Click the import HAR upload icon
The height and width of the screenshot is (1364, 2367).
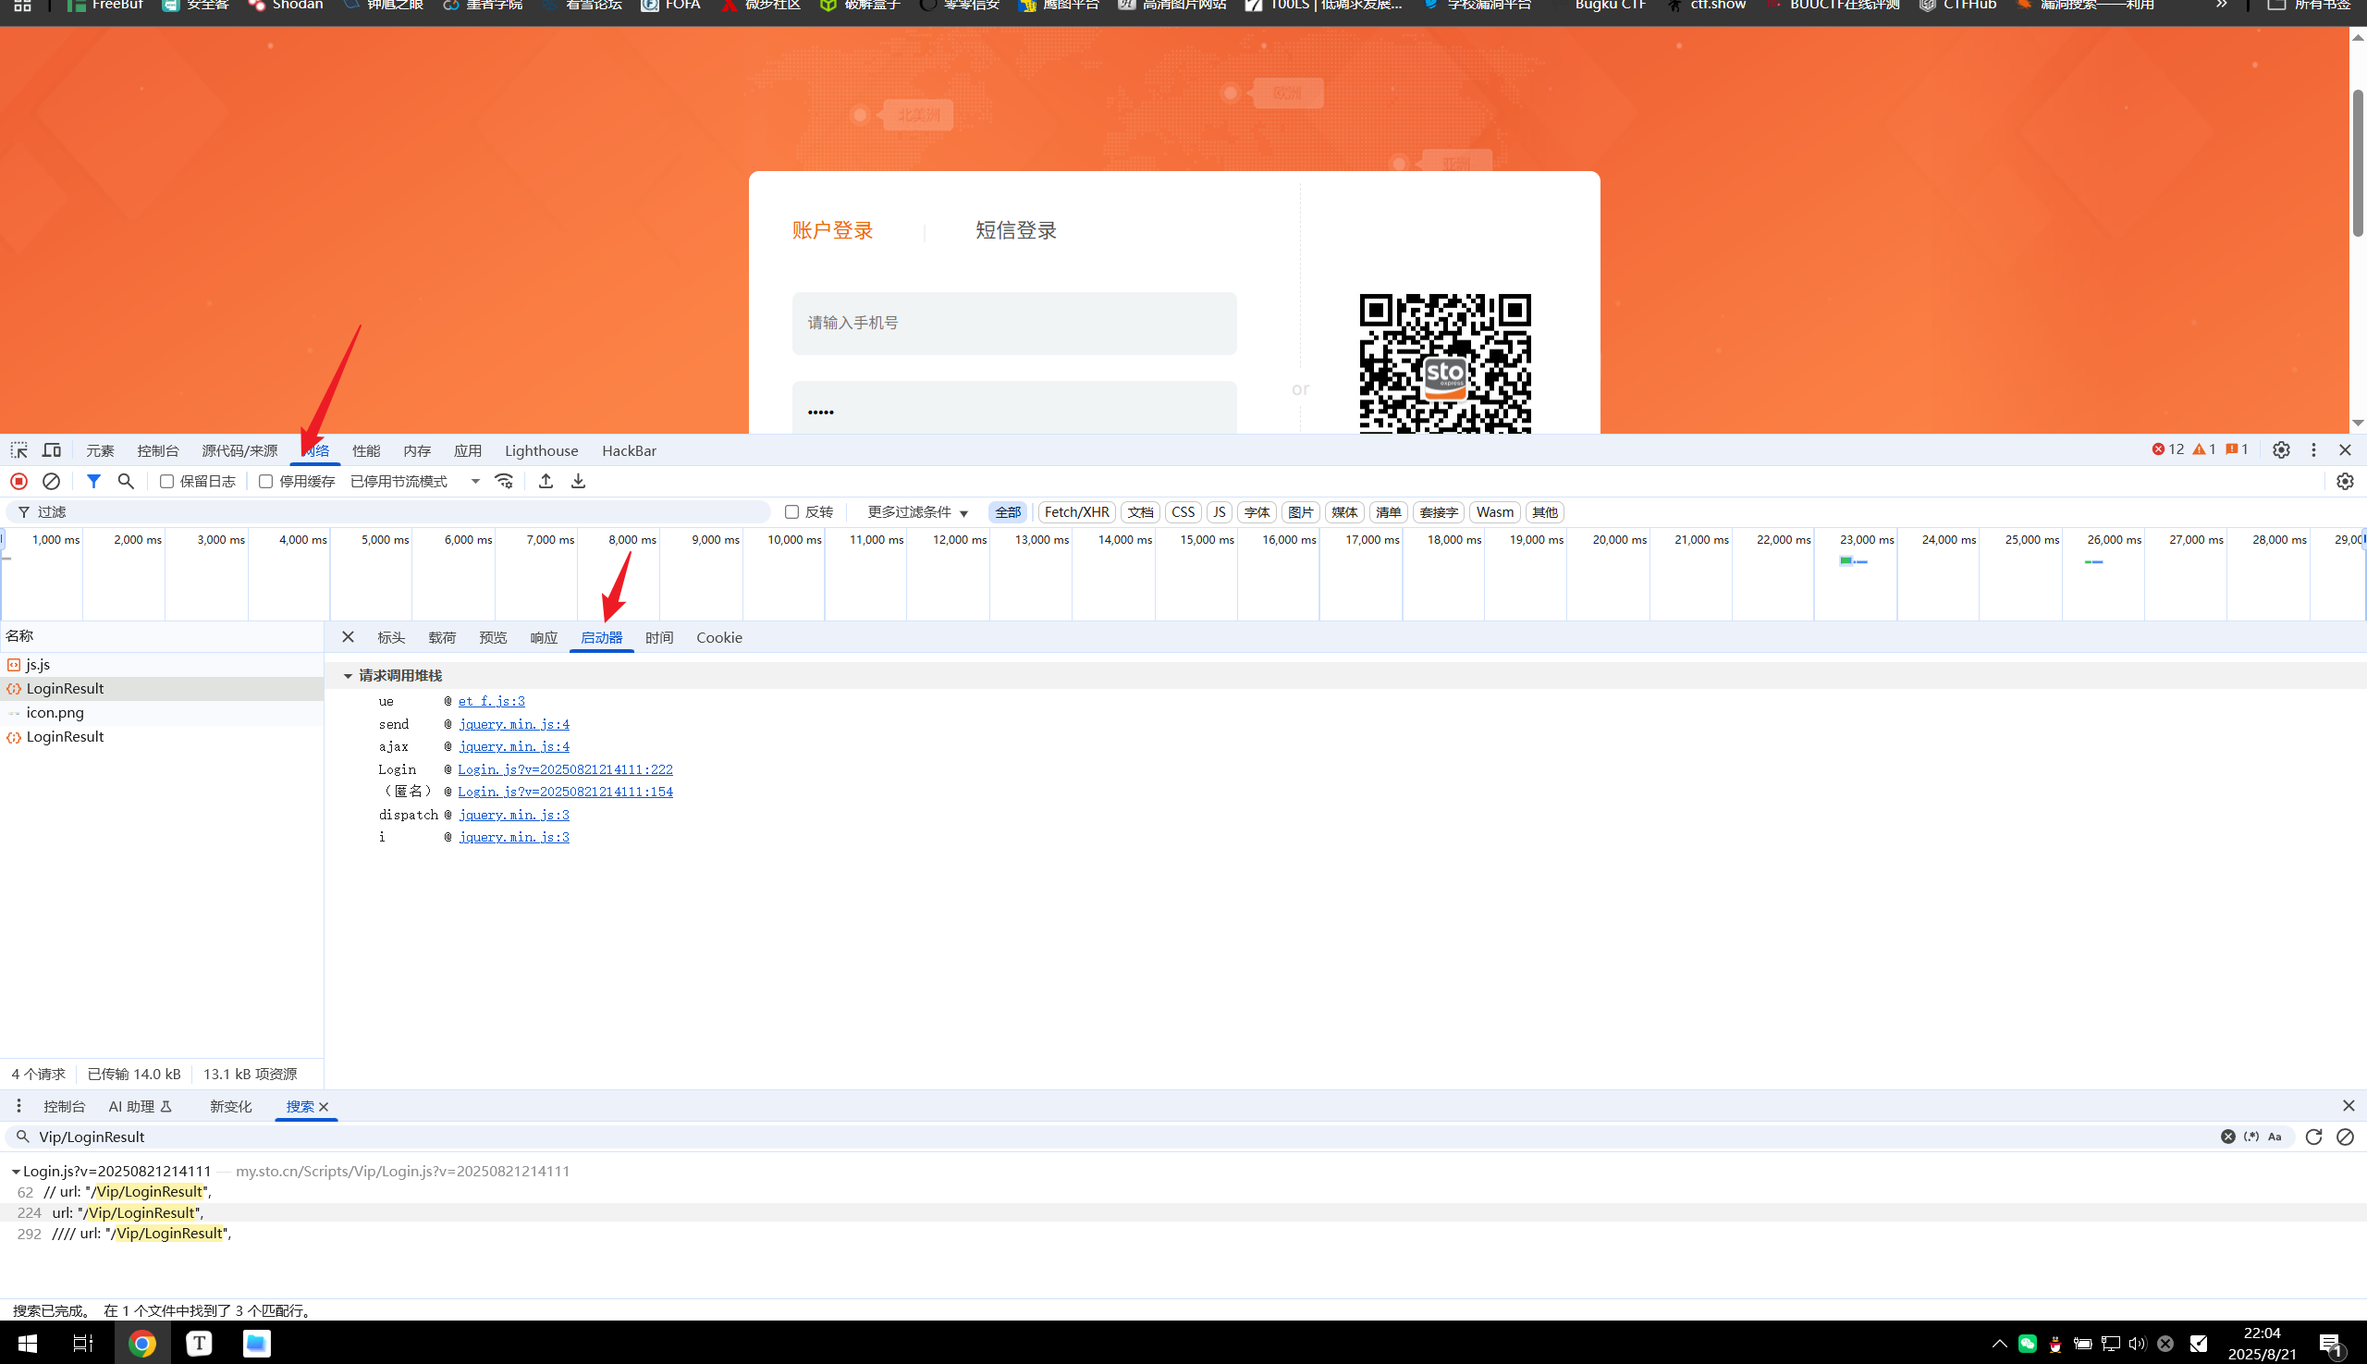pos(546,482)
